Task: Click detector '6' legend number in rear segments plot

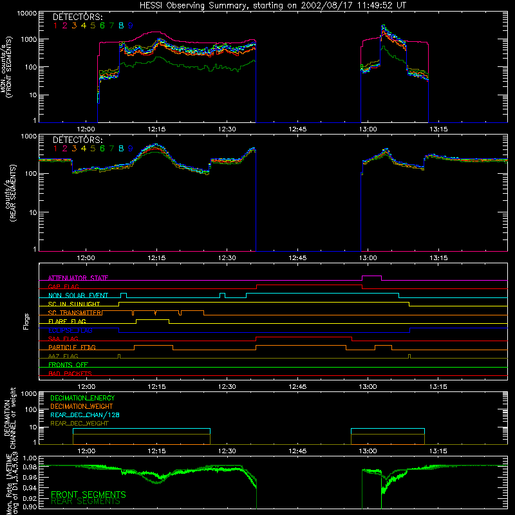Action: (x=102, y=149)
